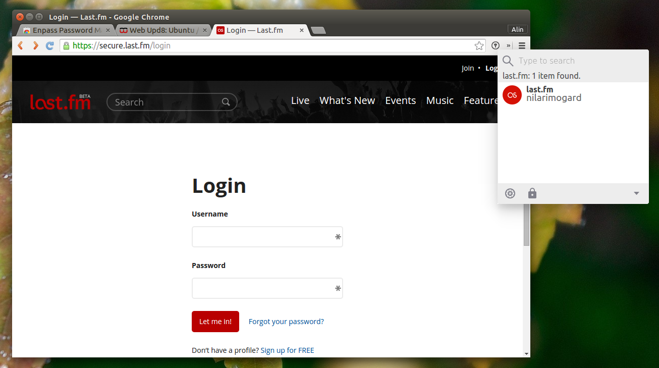Click the asterisk icon in Password field
Viewport: 659px width, 368px height.
point(338,288)
